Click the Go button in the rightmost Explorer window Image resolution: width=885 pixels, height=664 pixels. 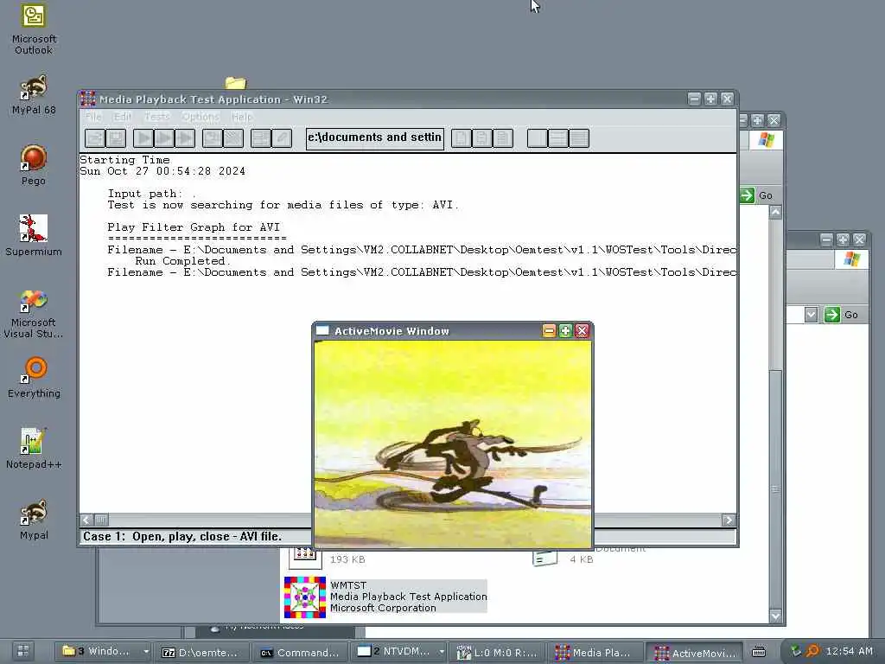(842, 315)
